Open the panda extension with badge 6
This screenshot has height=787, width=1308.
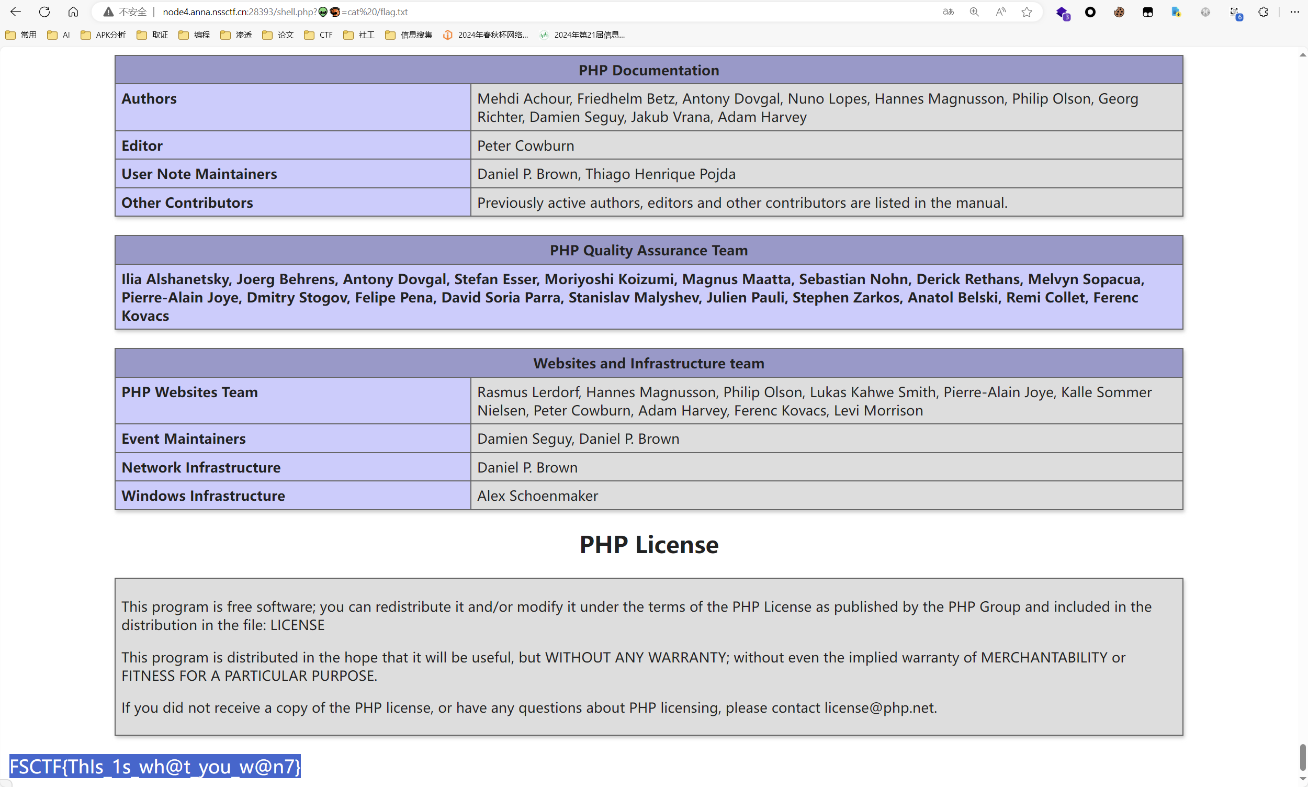[1235, 13]
